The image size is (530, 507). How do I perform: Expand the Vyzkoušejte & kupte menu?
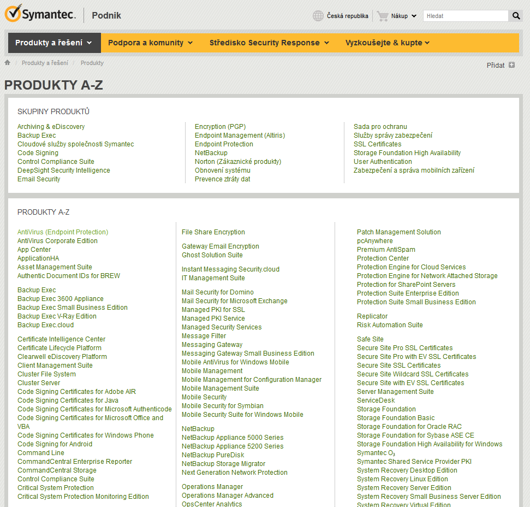(x=388, y=43)
